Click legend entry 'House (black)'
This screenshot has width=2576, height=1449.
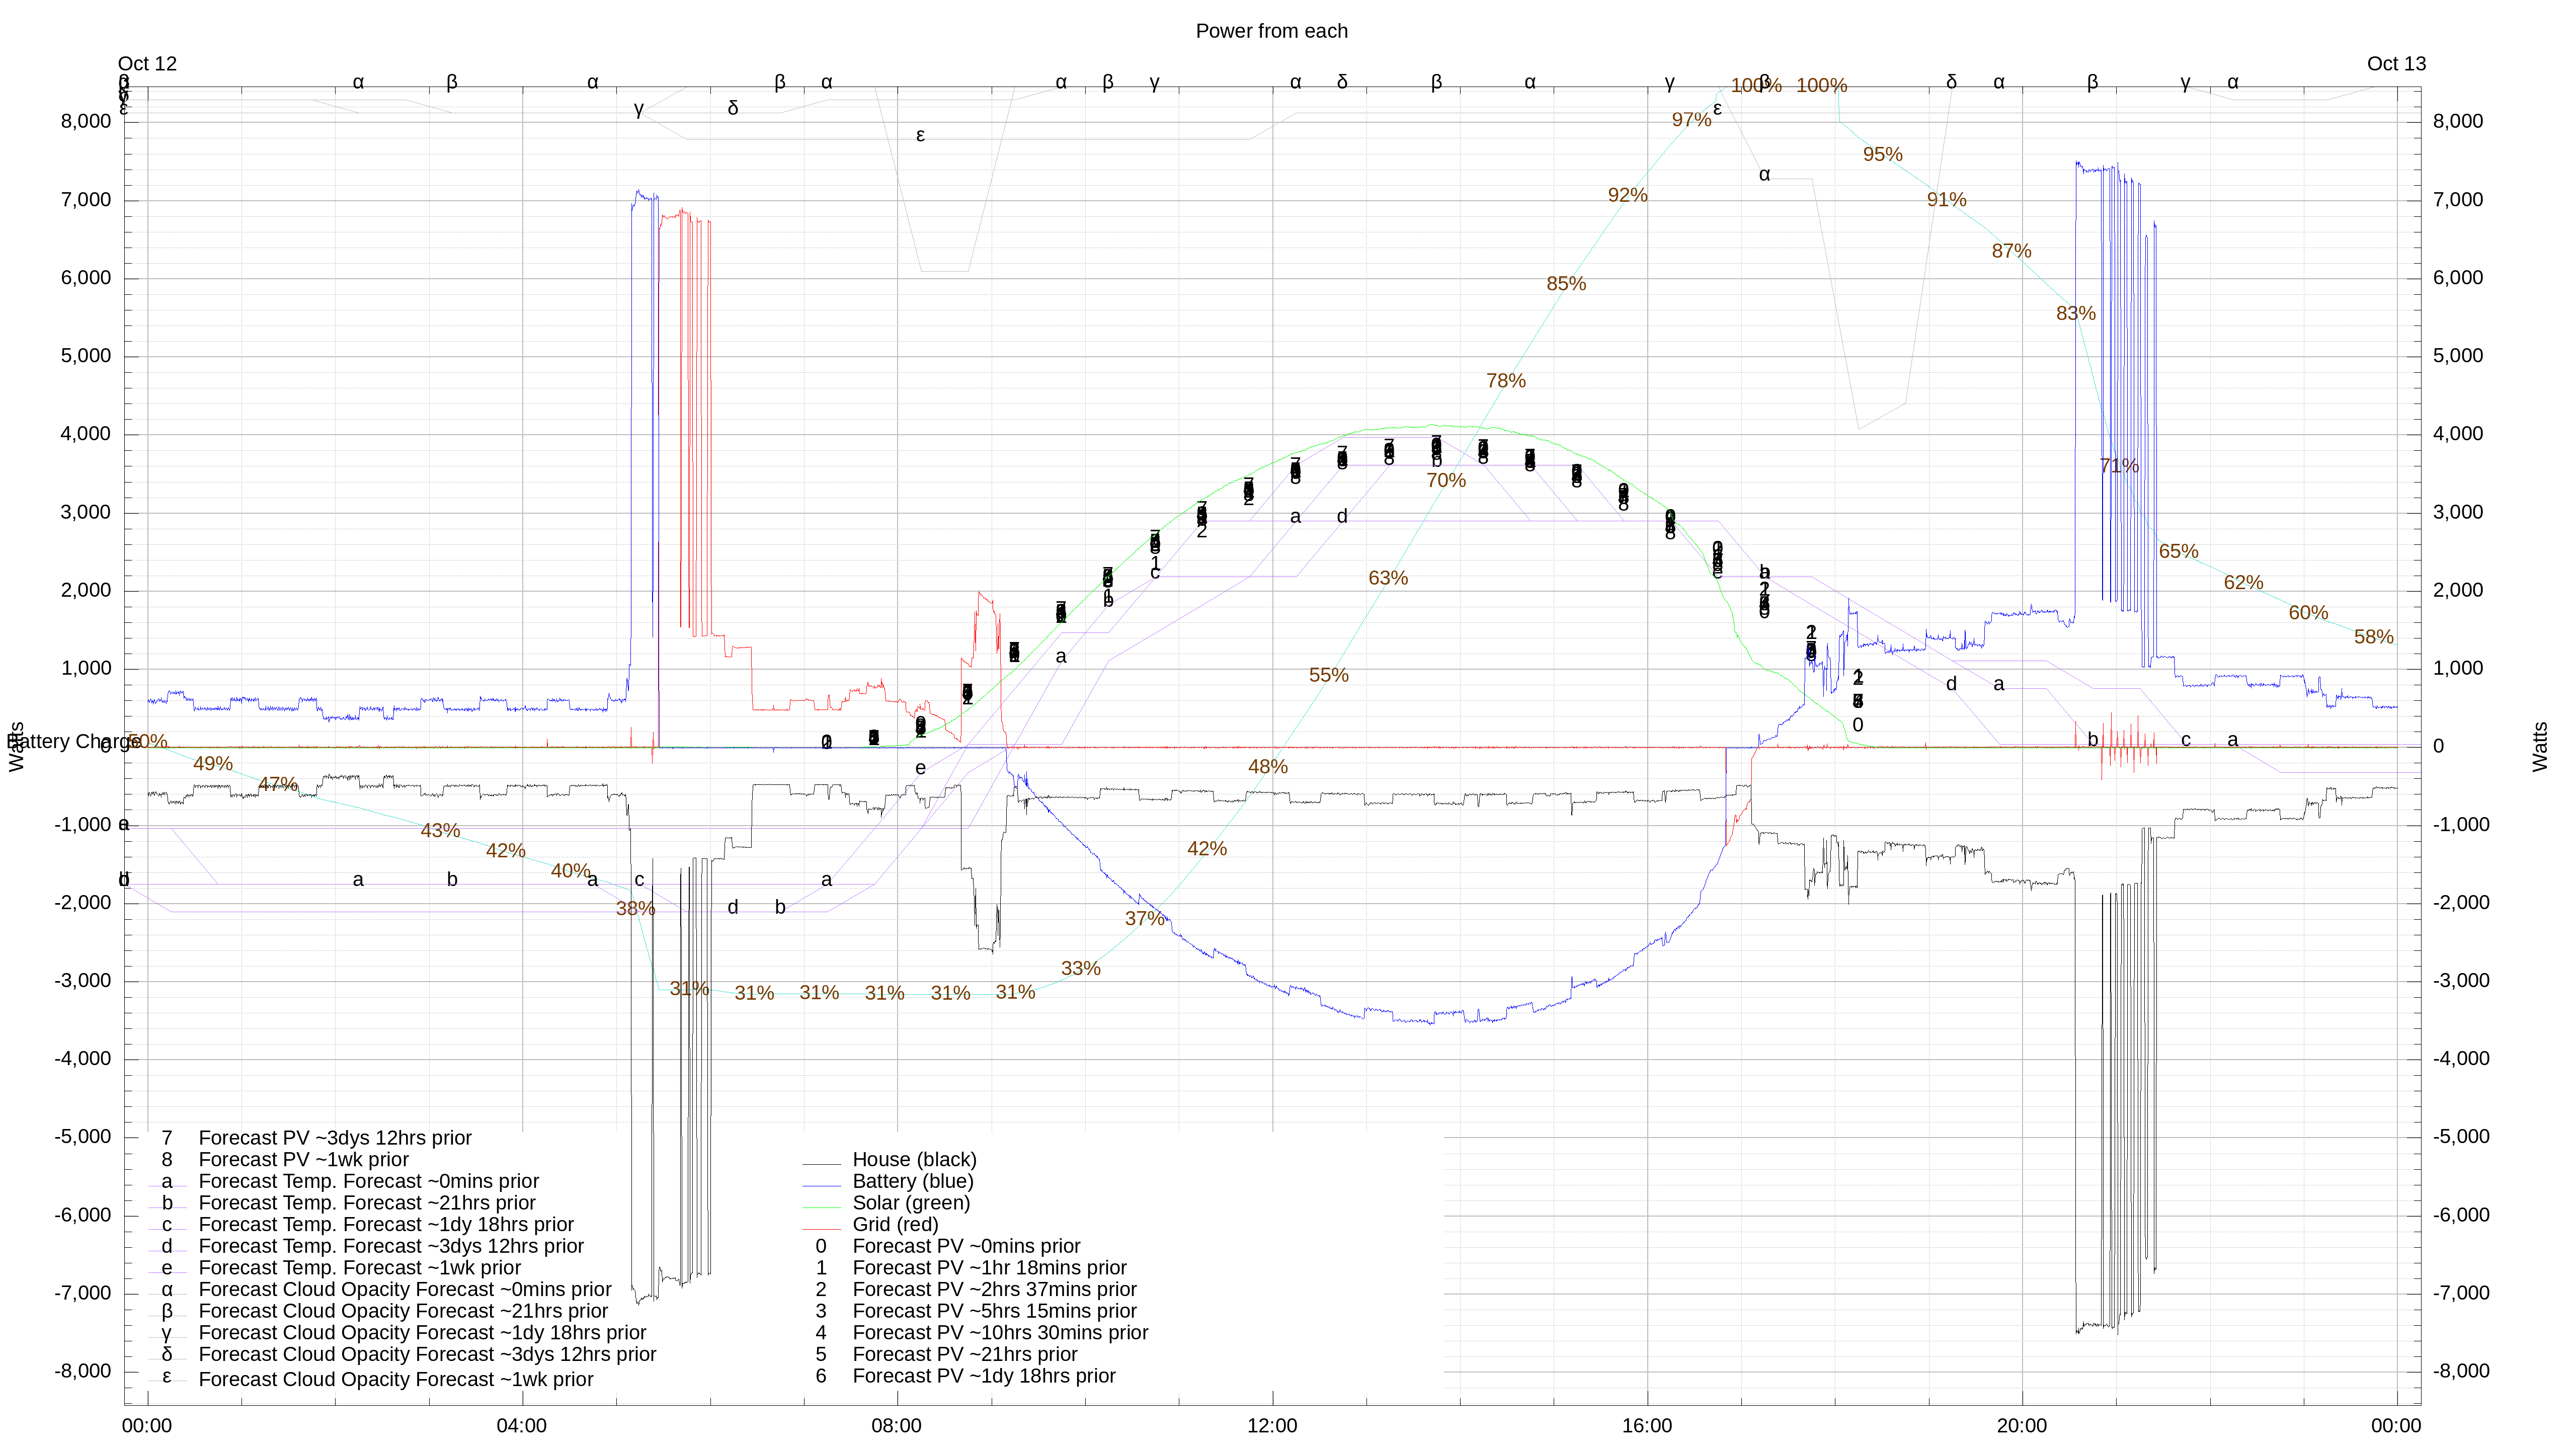coord(914,1160)
